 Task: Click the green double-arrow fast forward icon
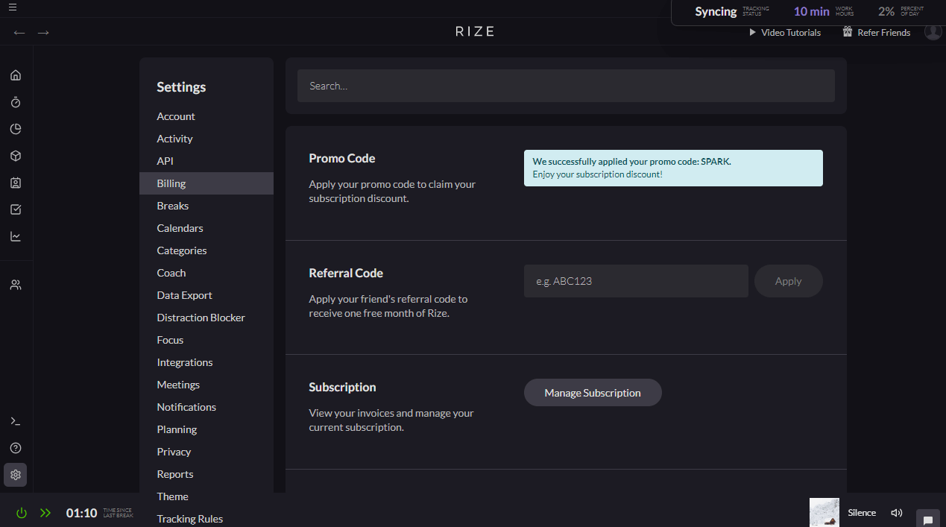point(45,513)
